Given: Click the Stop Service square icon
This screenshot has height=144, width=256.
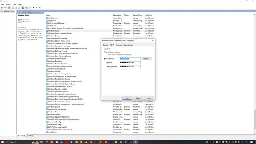Looking at the screenshot, I should click(34, 8).
